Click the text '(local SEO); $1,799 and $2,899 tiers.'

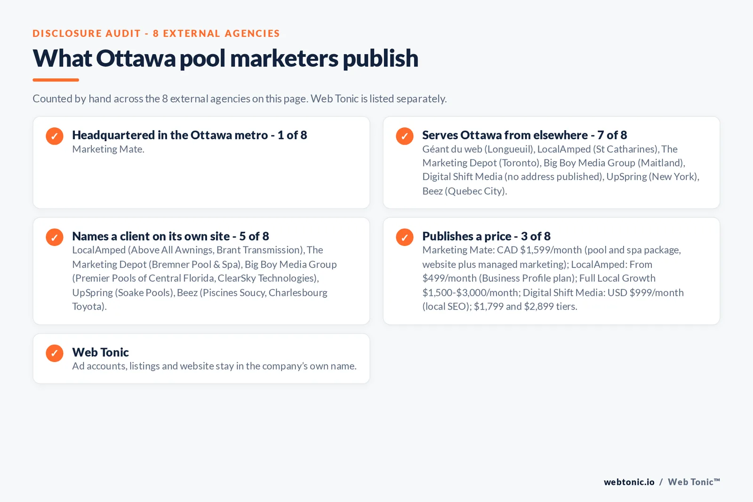coord(500,306)
